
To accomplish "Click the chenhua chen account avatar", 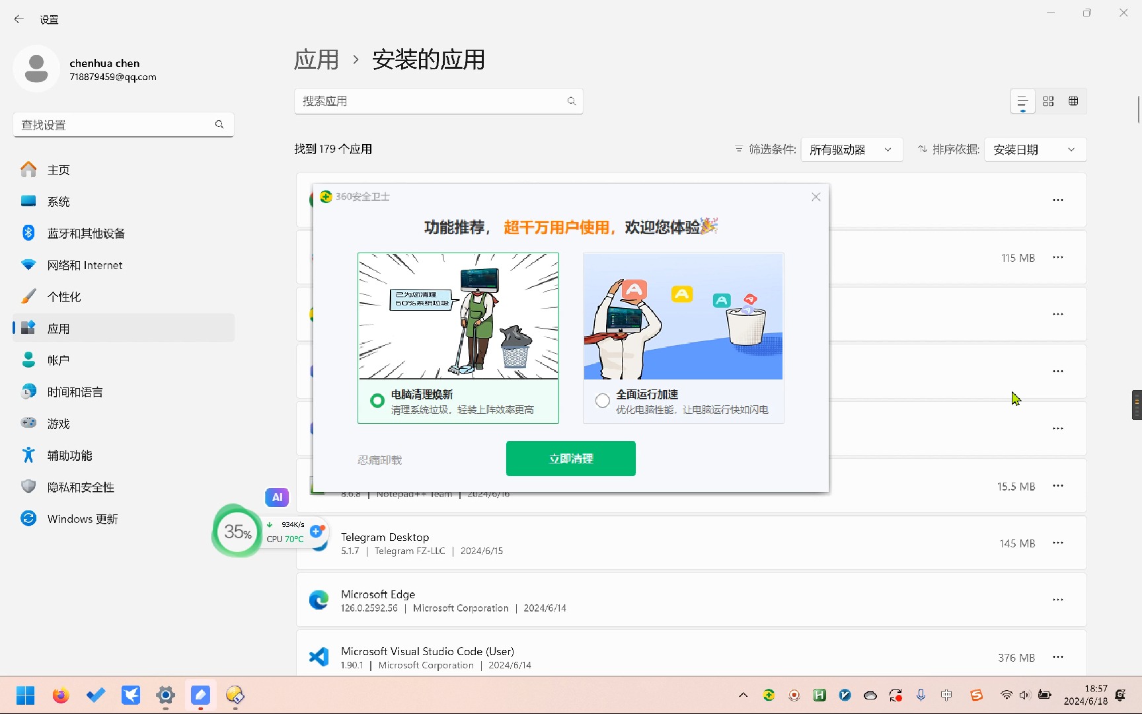I will (36, 69).
